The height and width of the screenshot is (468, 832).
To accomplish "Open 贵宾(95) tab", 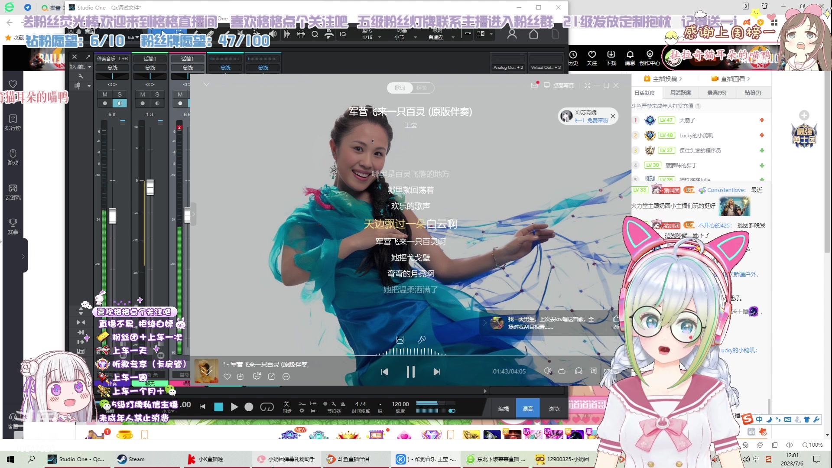I will [717, 92].
